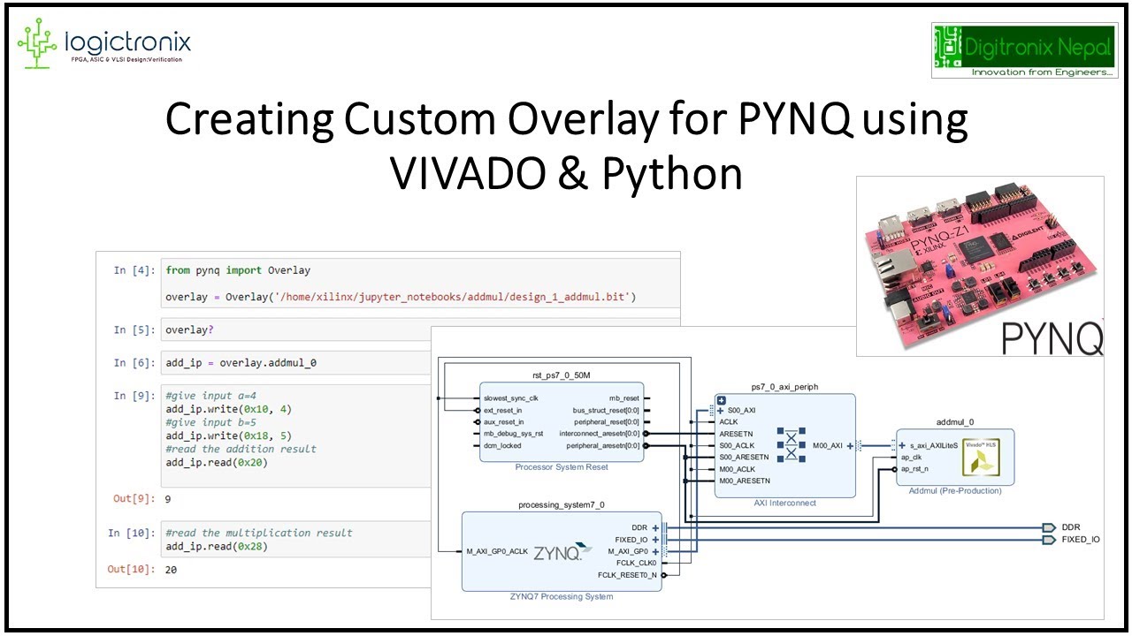This screenshot has width=1132, height=636.
Task: Click the mb_reset output pin
Action: pos(624,398)
